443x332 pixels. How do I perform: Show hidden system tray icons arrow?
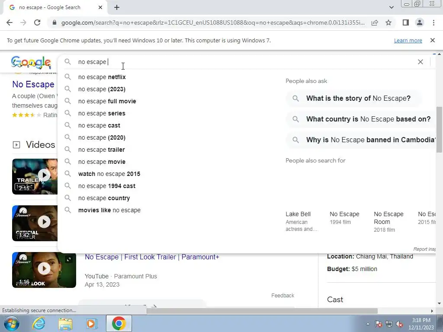(368, 324)
